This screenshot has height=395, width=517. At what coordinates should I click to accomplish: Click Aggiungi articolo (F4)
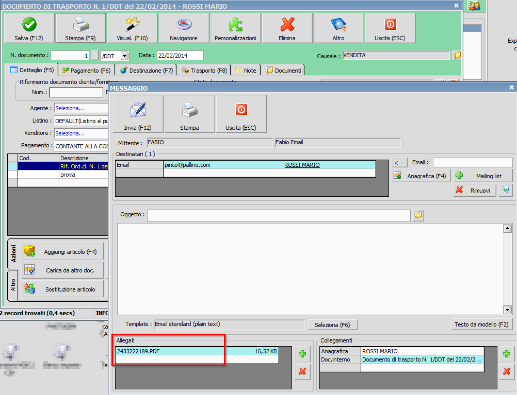click(x=62, y=252)
